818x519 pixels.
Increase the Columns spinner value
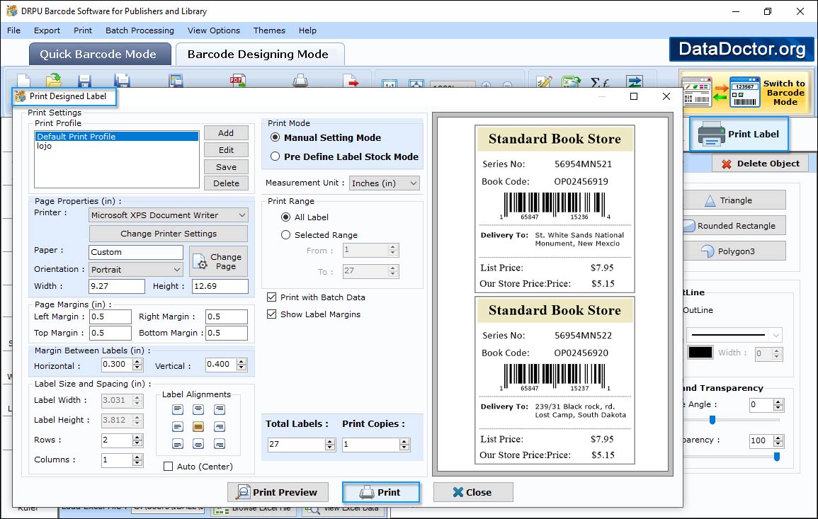(137, 457)
